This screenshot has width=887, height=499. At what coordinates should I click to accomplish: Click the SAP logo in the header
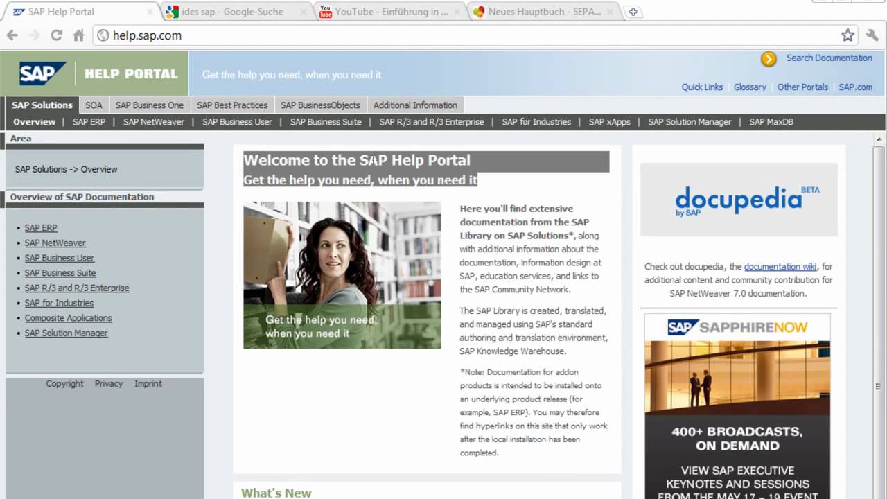(x=42, y=73)
